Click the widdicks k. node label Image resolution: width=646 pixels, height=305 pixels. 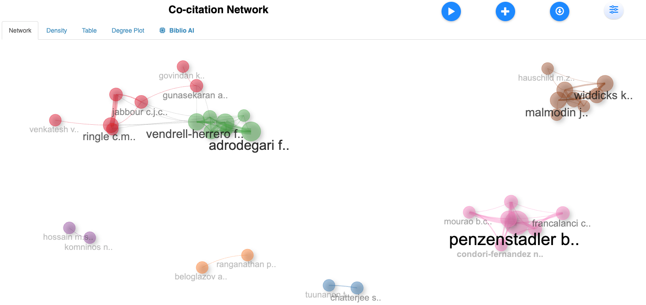(603, 96)
